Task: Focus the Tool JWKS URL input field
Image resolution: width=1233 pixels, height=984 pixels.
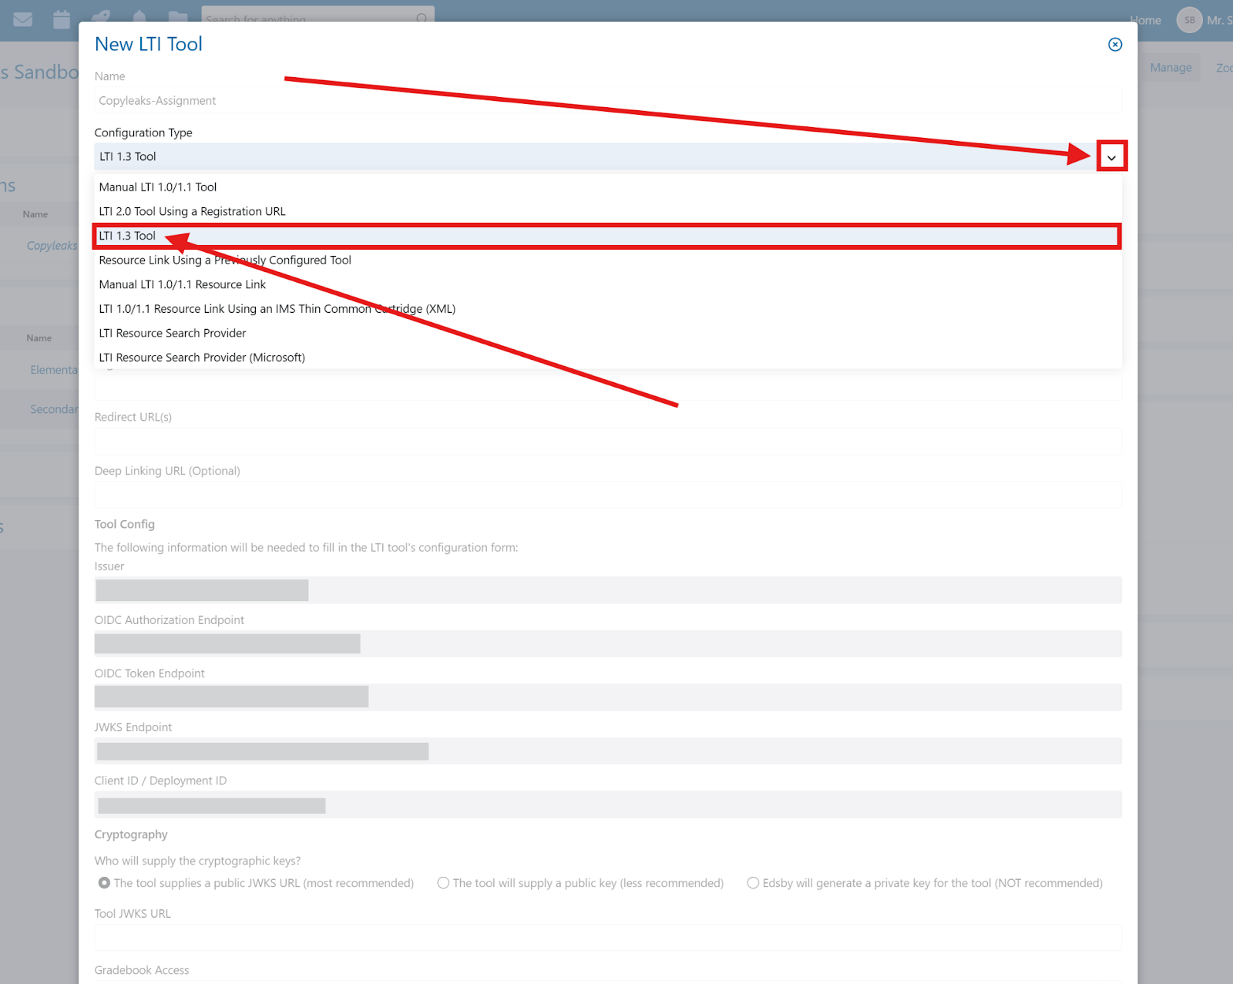Action: tap(607, 938)
